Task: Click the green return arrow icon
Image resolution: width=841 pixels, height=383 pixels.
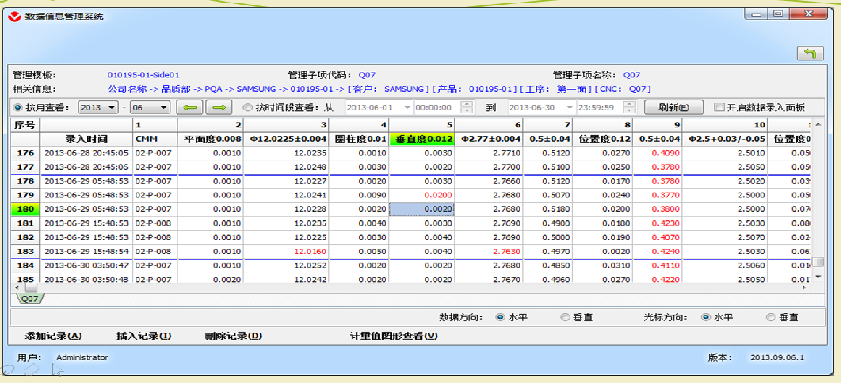Action: coord(809,53)
